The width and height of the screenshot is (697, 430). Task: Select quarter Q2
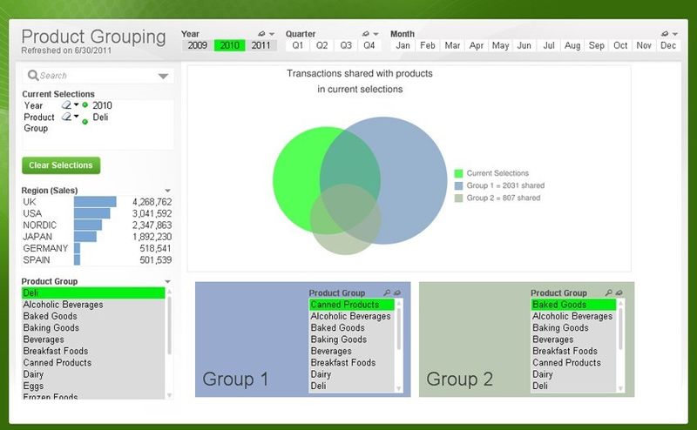321,45
